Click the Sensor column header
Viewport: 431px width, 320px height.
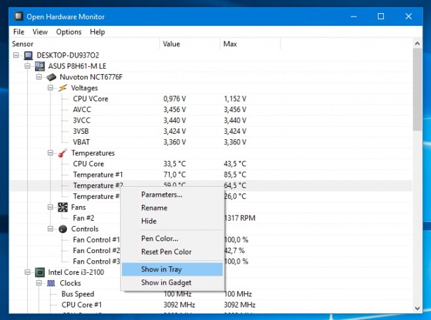pyautogui.click(x=85, y=44)
